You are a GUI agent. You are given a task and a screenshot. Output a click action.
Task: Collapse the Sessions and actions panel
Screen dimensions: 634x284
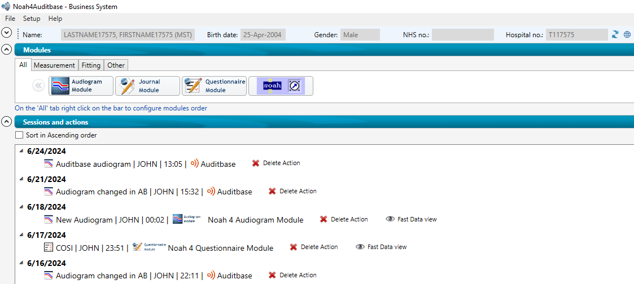coord(6,122)
